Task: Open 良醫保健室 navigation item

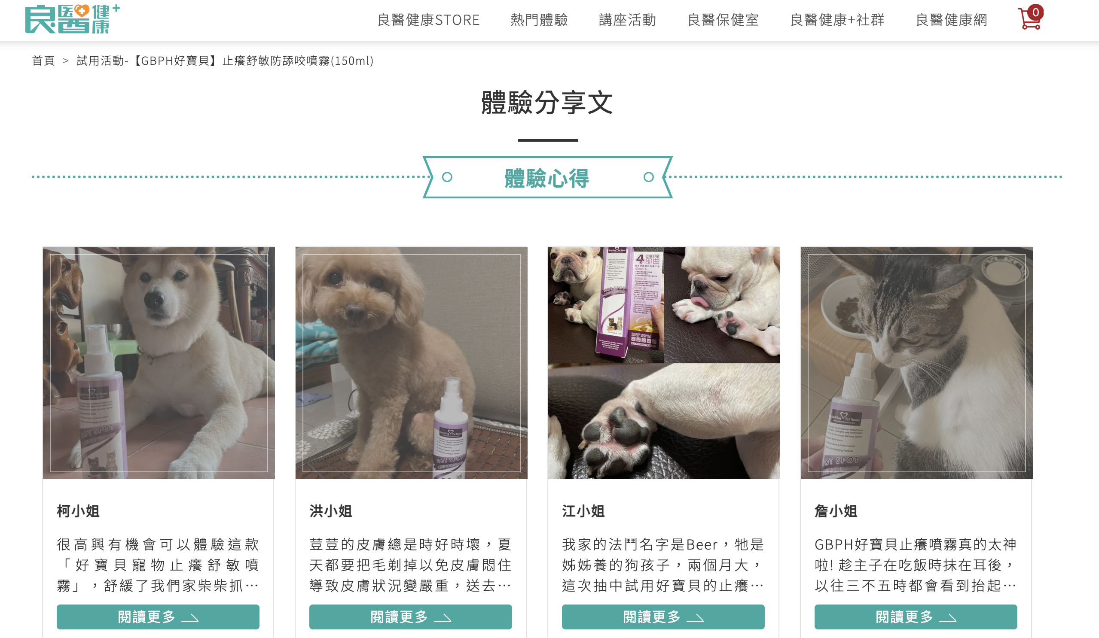Action: pos(723,20)
